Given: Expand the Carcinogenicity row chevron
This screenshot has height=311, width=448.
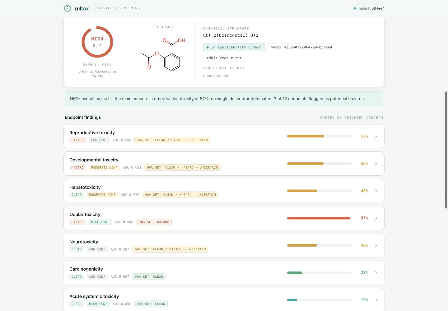Looking at the screenshot, I should tap(376, 273).
